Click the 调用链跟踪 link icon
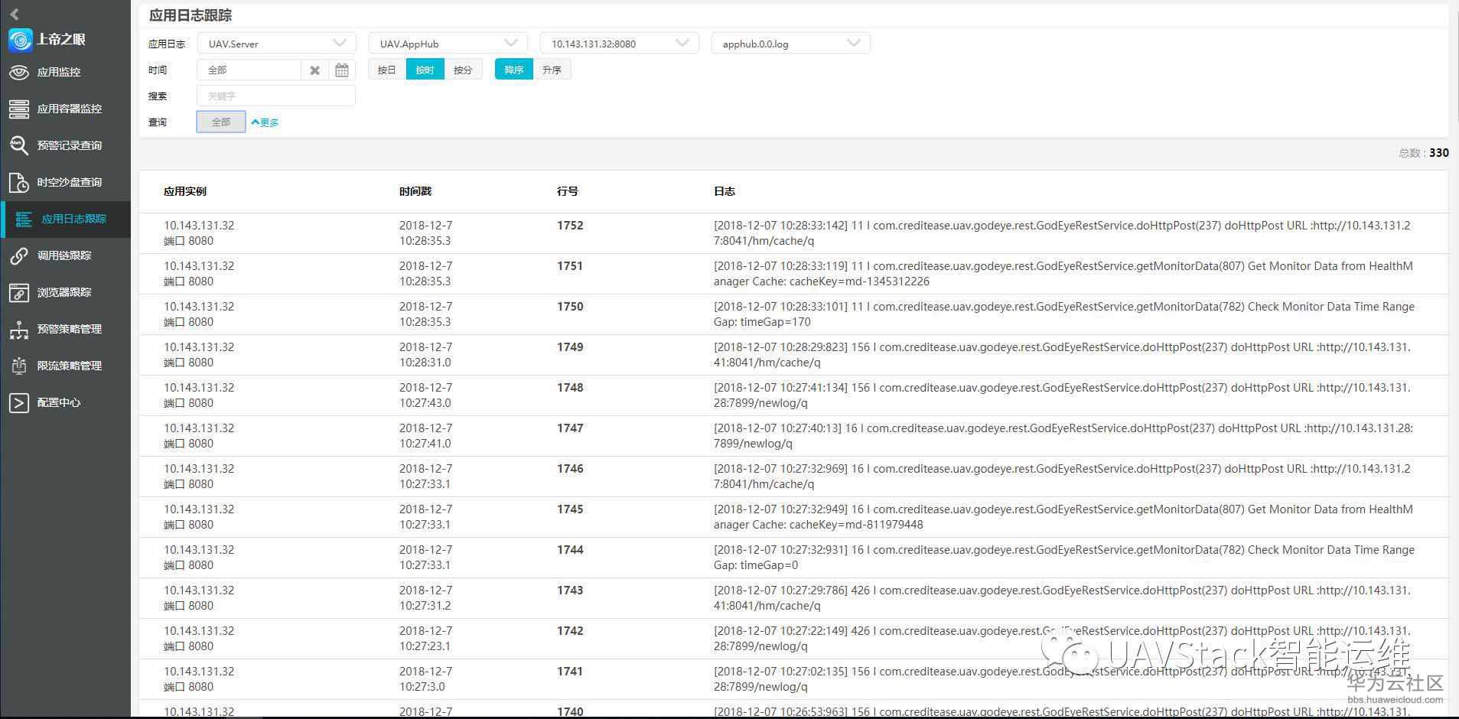Viewport: 1459px width, 719px height. [x=19, y=255]
